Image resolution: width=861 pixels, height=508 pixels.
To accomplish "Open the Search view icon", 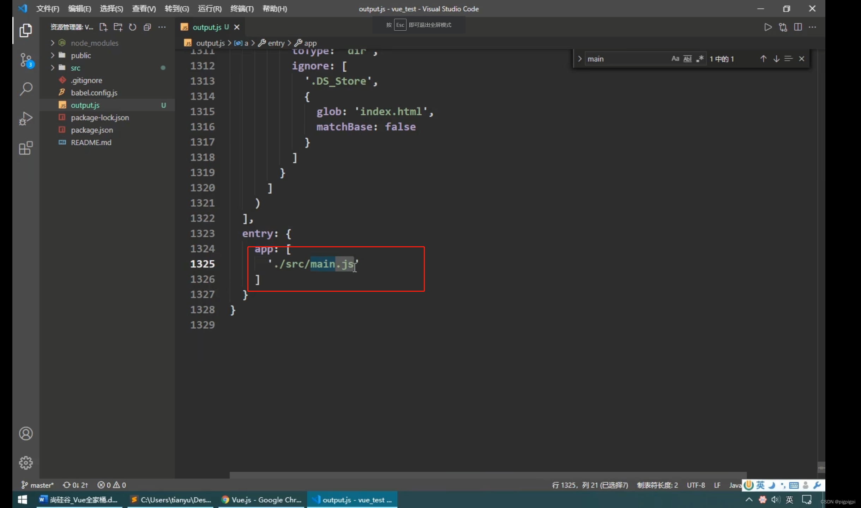I will click(x=26, y=89).
